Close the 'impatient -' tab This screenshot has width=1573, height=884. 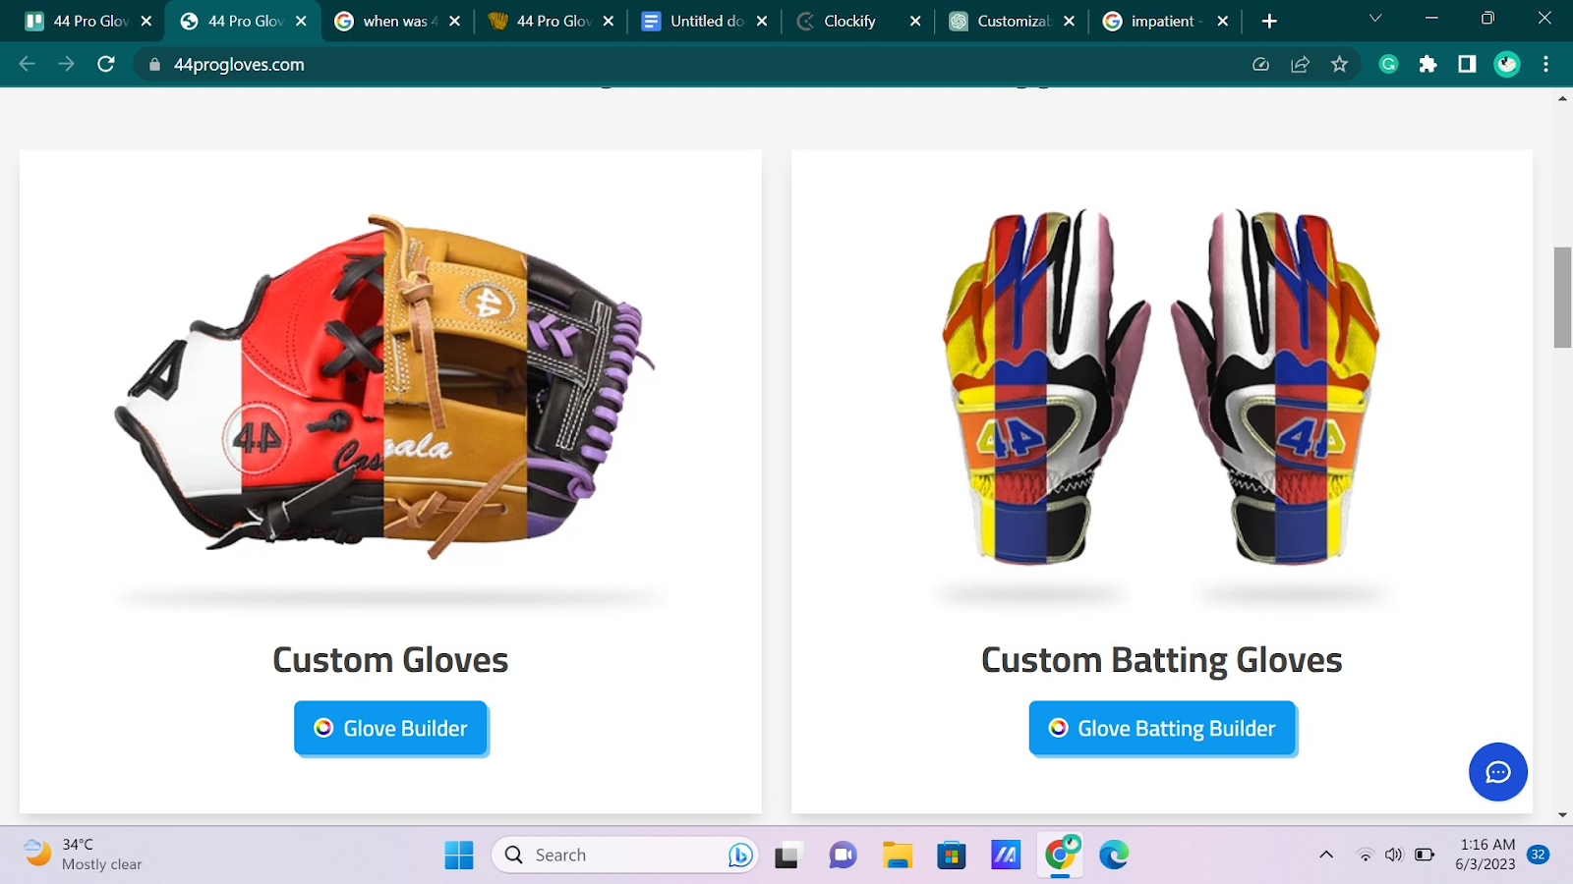point(1222,21)
